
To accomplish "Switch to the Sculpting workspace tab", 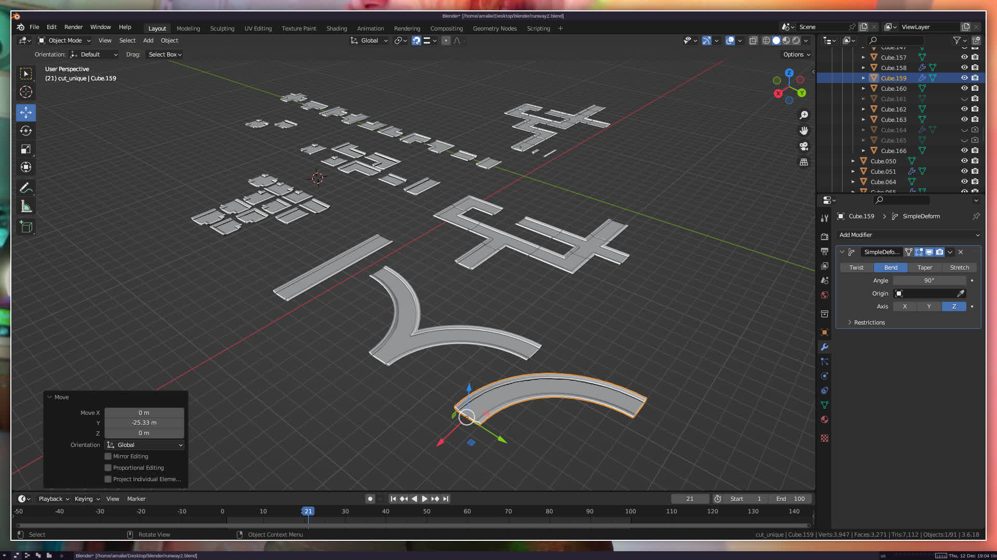I will (222, 29).
